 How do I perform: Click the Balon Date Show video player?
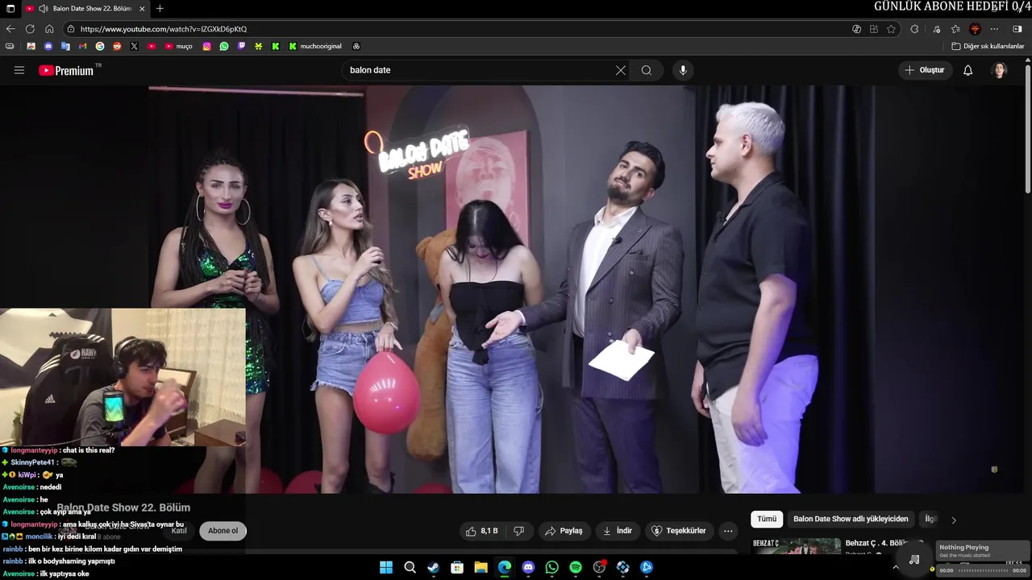click(x=516, y=290)
